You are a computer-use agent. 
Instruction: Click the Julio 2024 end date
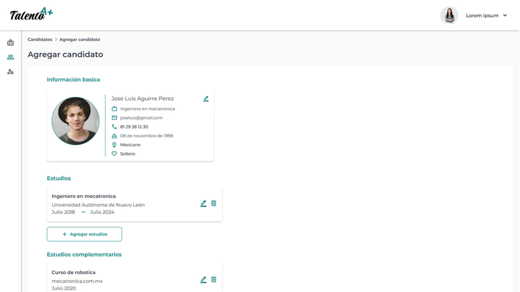(x=102, y=212)
